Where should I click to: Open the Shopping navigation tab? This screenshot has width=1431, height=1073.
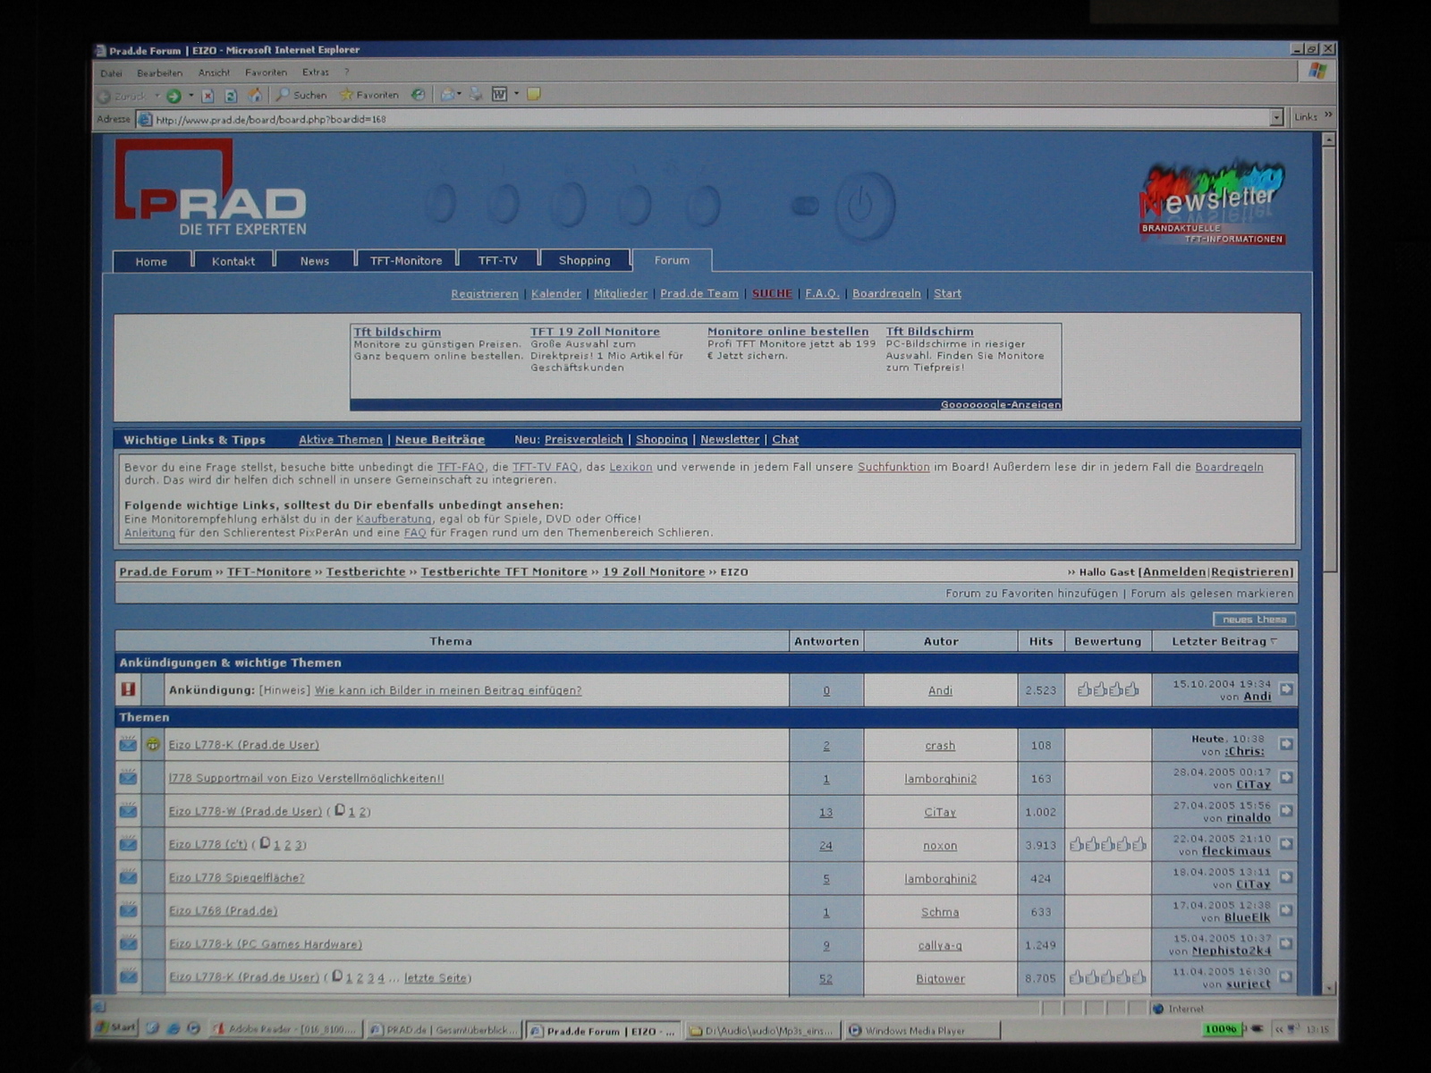[584, 260]
